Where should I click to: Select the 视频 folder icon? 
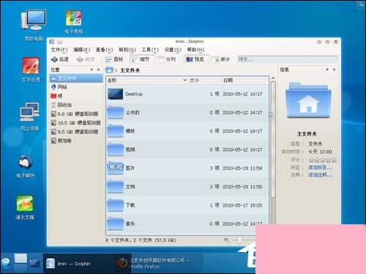coord(116,150)
